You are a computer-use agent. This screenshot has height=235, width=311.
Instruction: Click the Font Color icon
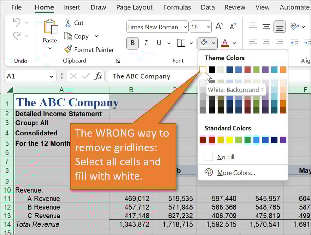pos(225,43)
